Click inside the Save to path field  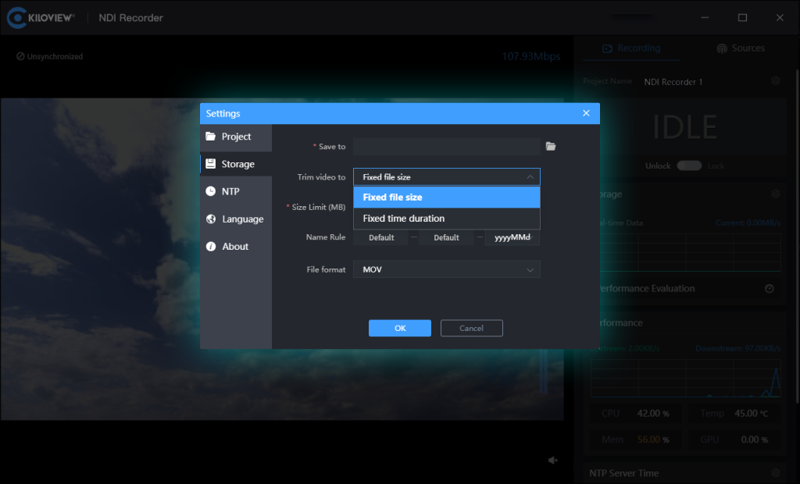(446, 147)
